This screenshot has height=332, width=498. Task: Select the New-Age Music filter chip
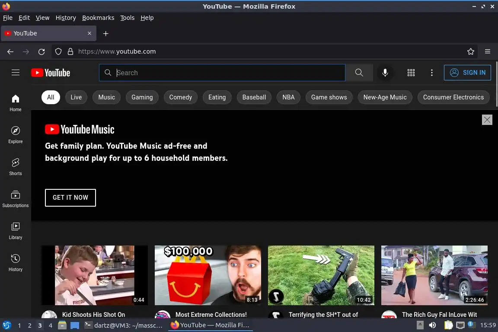385,97
